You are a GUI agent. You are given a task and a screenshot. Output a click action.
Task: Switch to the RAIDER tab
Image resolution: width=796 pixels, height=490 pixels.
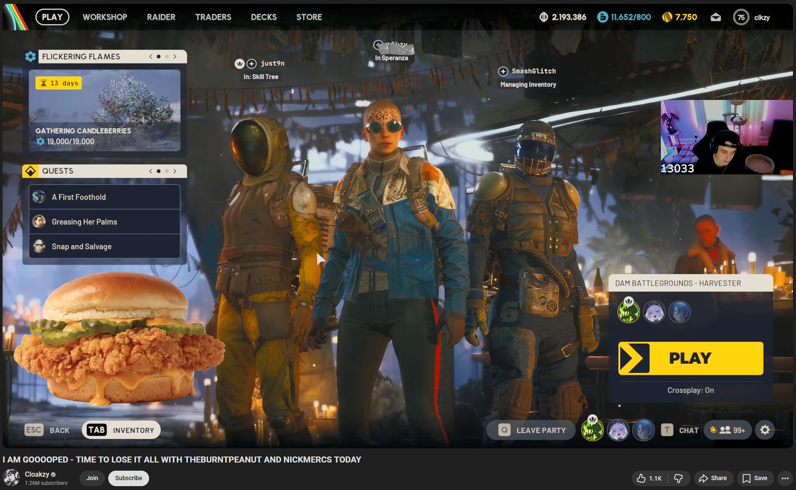pyautogui.click(x=161, y=17)
